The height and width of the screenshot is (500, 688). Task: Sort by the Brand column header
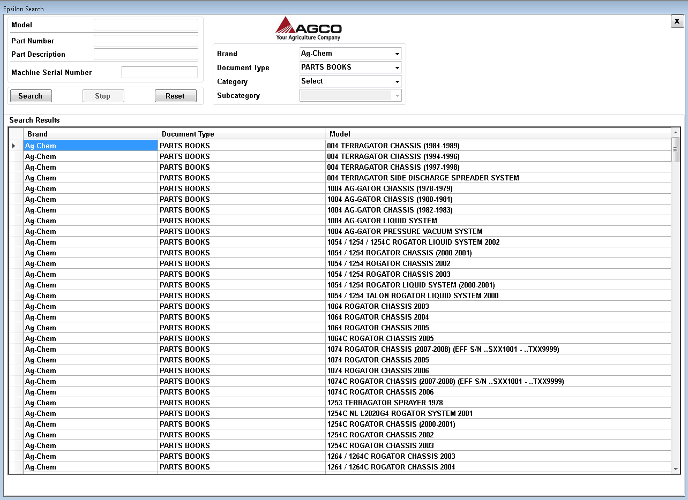pos(91,134)
